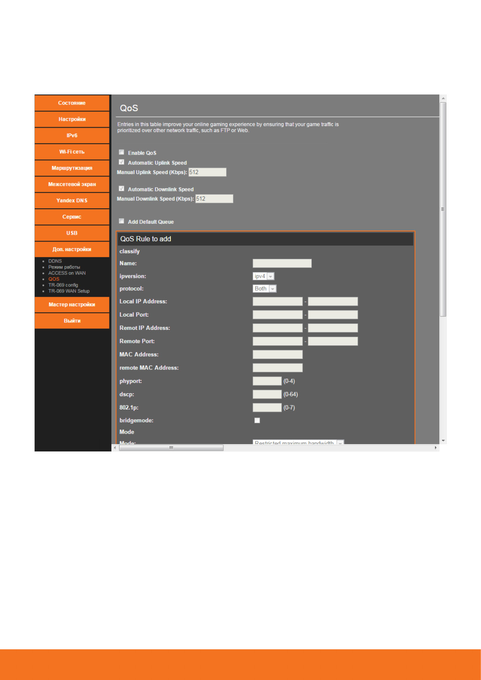Toggle Automatic Downlink Speed checkbox

point(121,189)
